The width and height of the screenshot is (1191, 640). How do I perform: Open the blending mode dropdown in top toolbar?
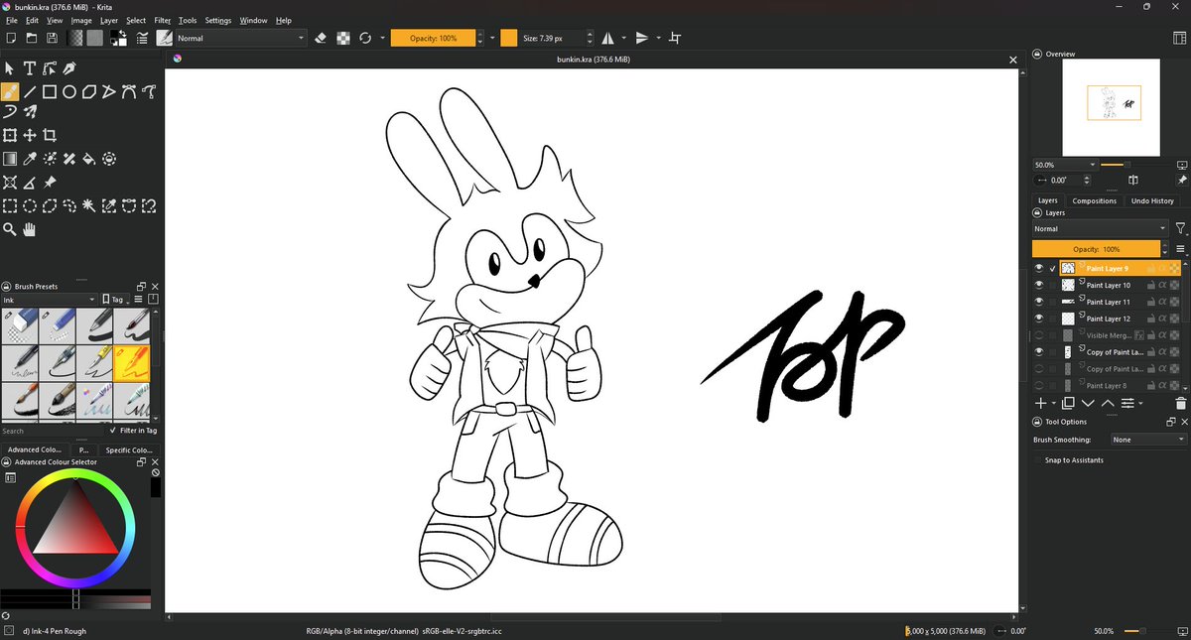tap(241, 38)
